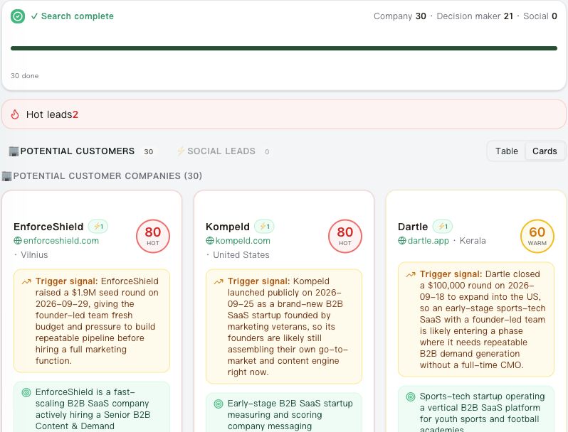
Task: Click the Vilnius location on EnforceShield card
Action: point(34,255)
